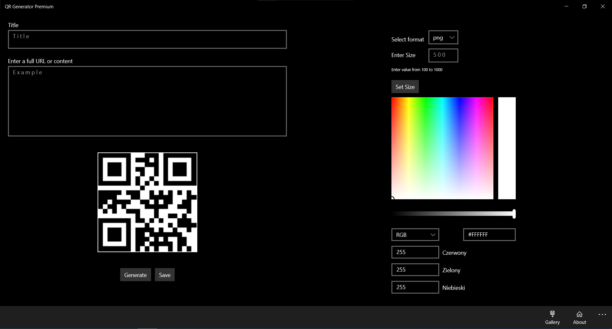Select the Zielony (green) value box

[415, 270]
